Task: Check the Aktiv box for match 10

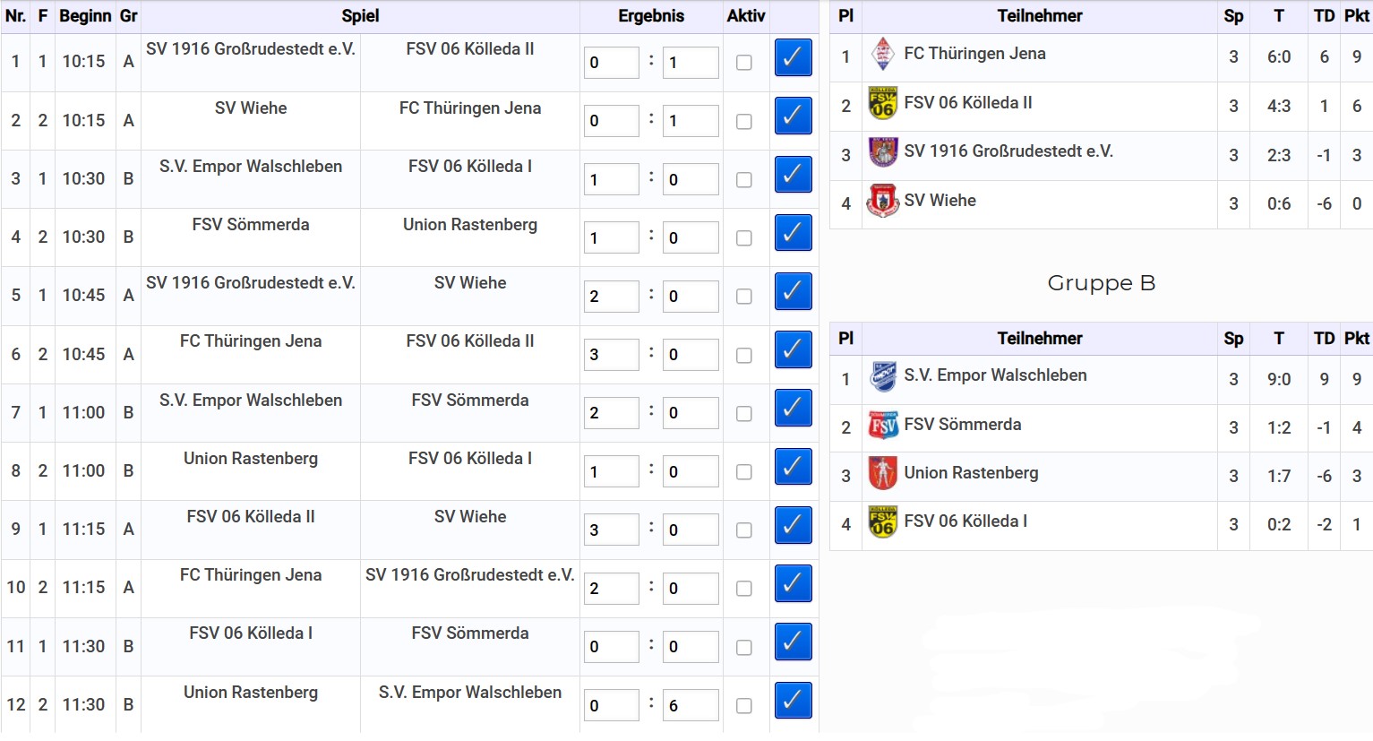Action: point(744,589)
